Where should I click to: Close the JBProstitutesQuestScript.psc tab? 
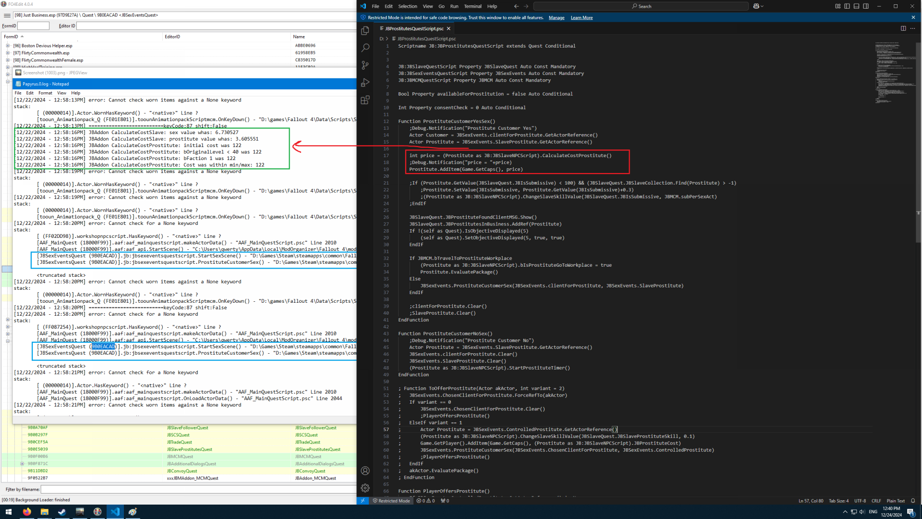(449, 28)
